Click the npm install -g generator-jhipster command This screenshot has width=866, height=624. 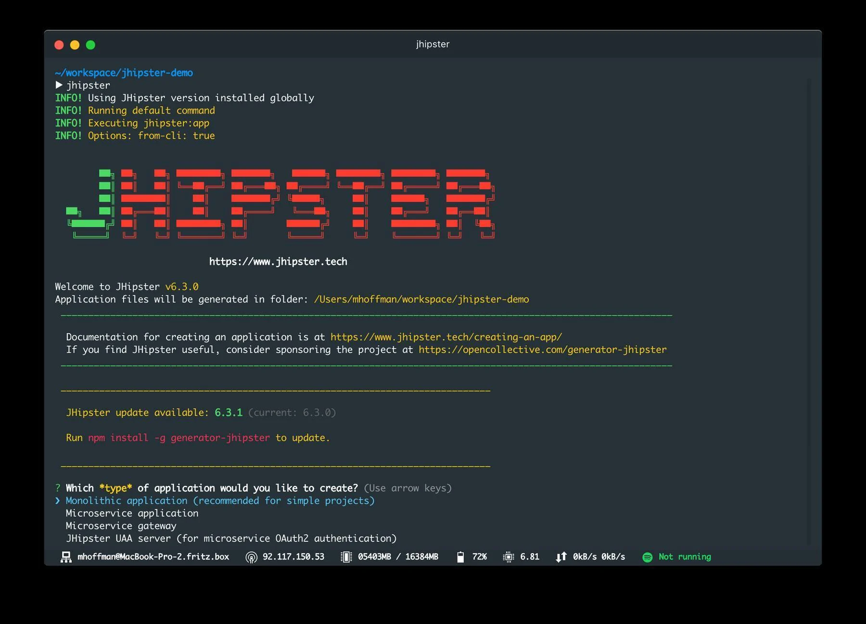coord(179,437)
